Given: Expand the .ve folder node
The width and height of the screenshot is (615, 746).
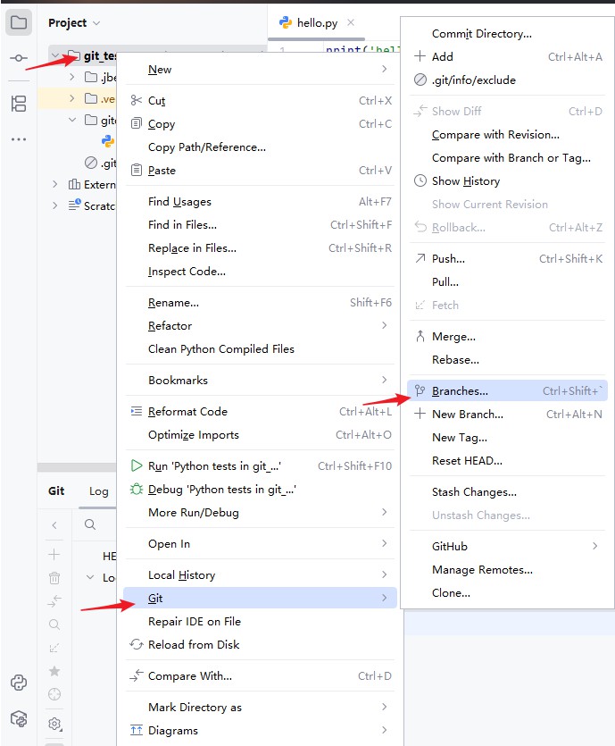Looking at the screenshot, I should pos(71,98).
